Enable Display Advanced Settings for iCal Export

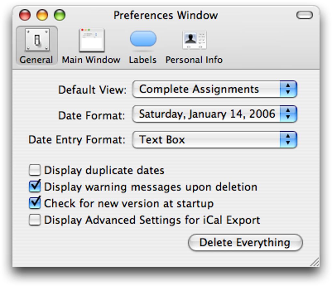35,220
